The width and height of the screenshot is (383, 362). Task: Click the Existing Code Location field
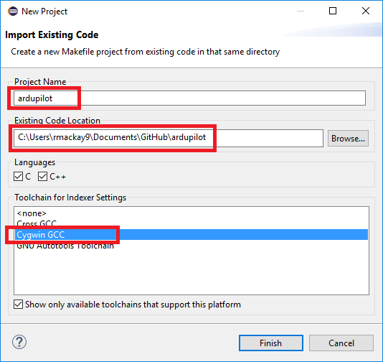[x=169, y=138]
